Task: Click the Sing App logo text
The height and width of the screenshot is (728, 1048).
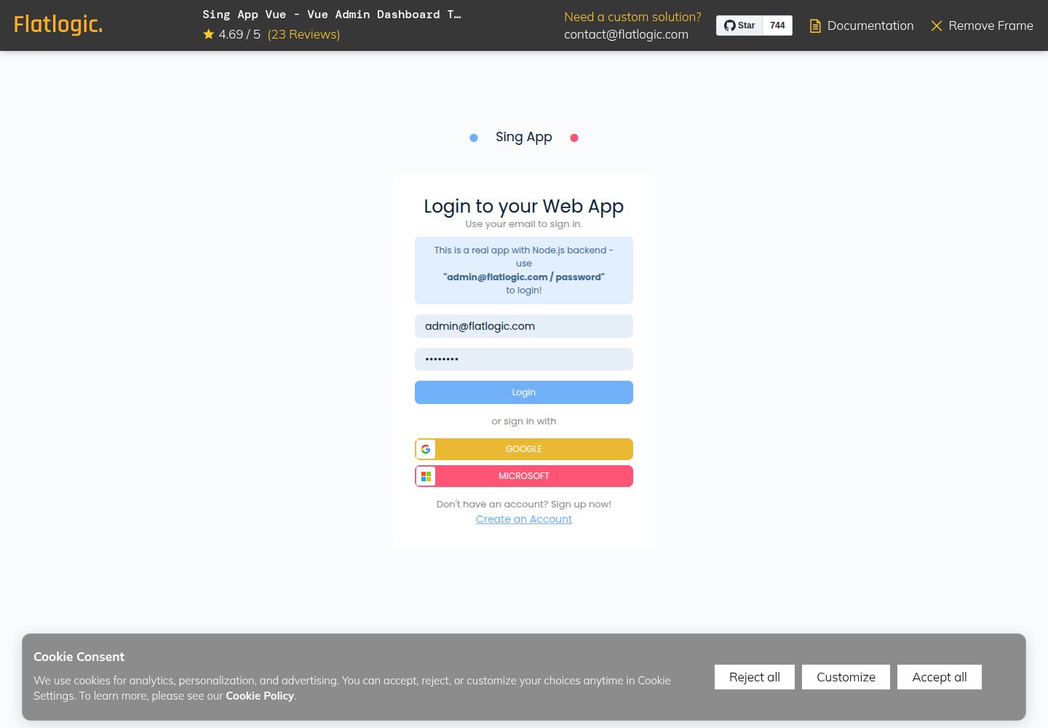Action: (524, 137)
